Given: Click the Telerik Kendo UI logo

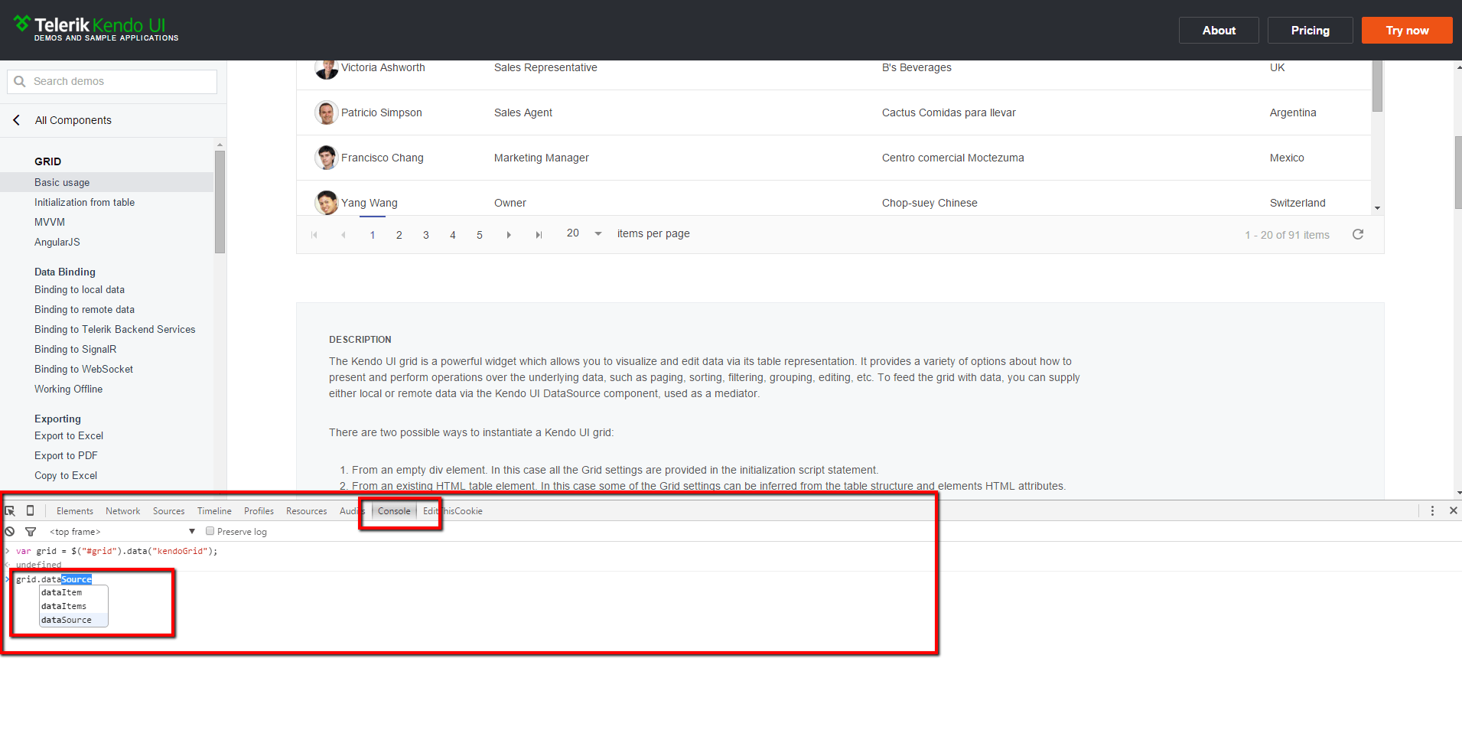Looking at the screenshot, I should (x=96, y=28).
